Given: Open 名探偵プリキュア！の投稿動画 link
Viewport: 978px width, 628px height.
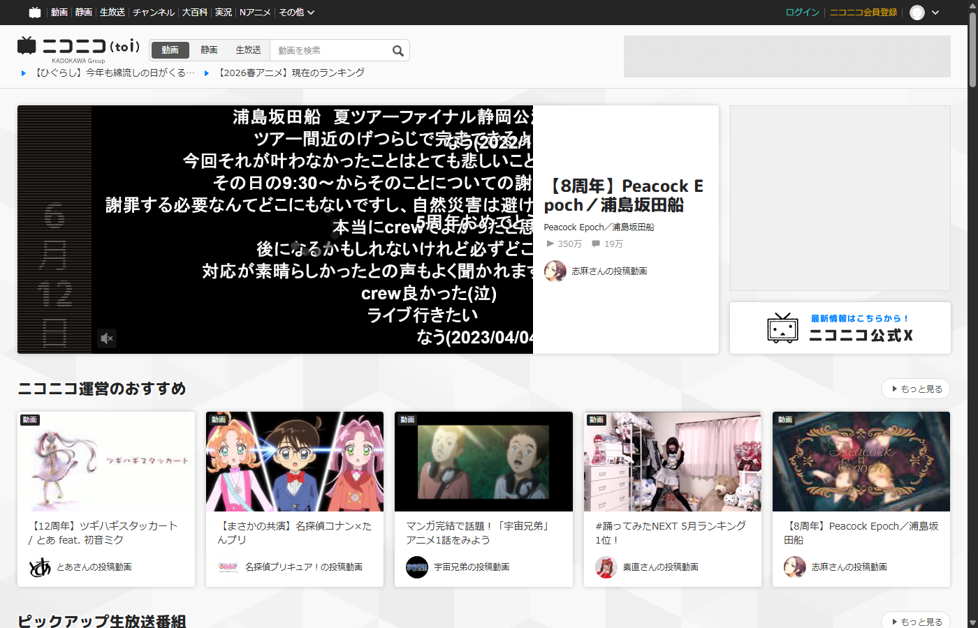Looking at the screenshot, I should [304, 567].
